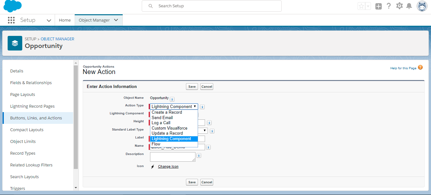The image size is (431, 195).
Task: Switch to the Home tab
Action: (65, 20)
